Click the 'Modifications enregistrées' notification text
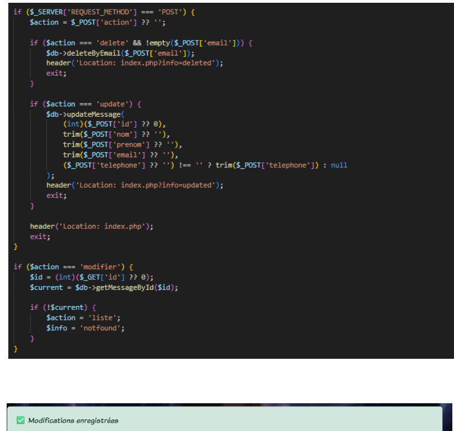This screenshot has width=454, height=431. 73,420
